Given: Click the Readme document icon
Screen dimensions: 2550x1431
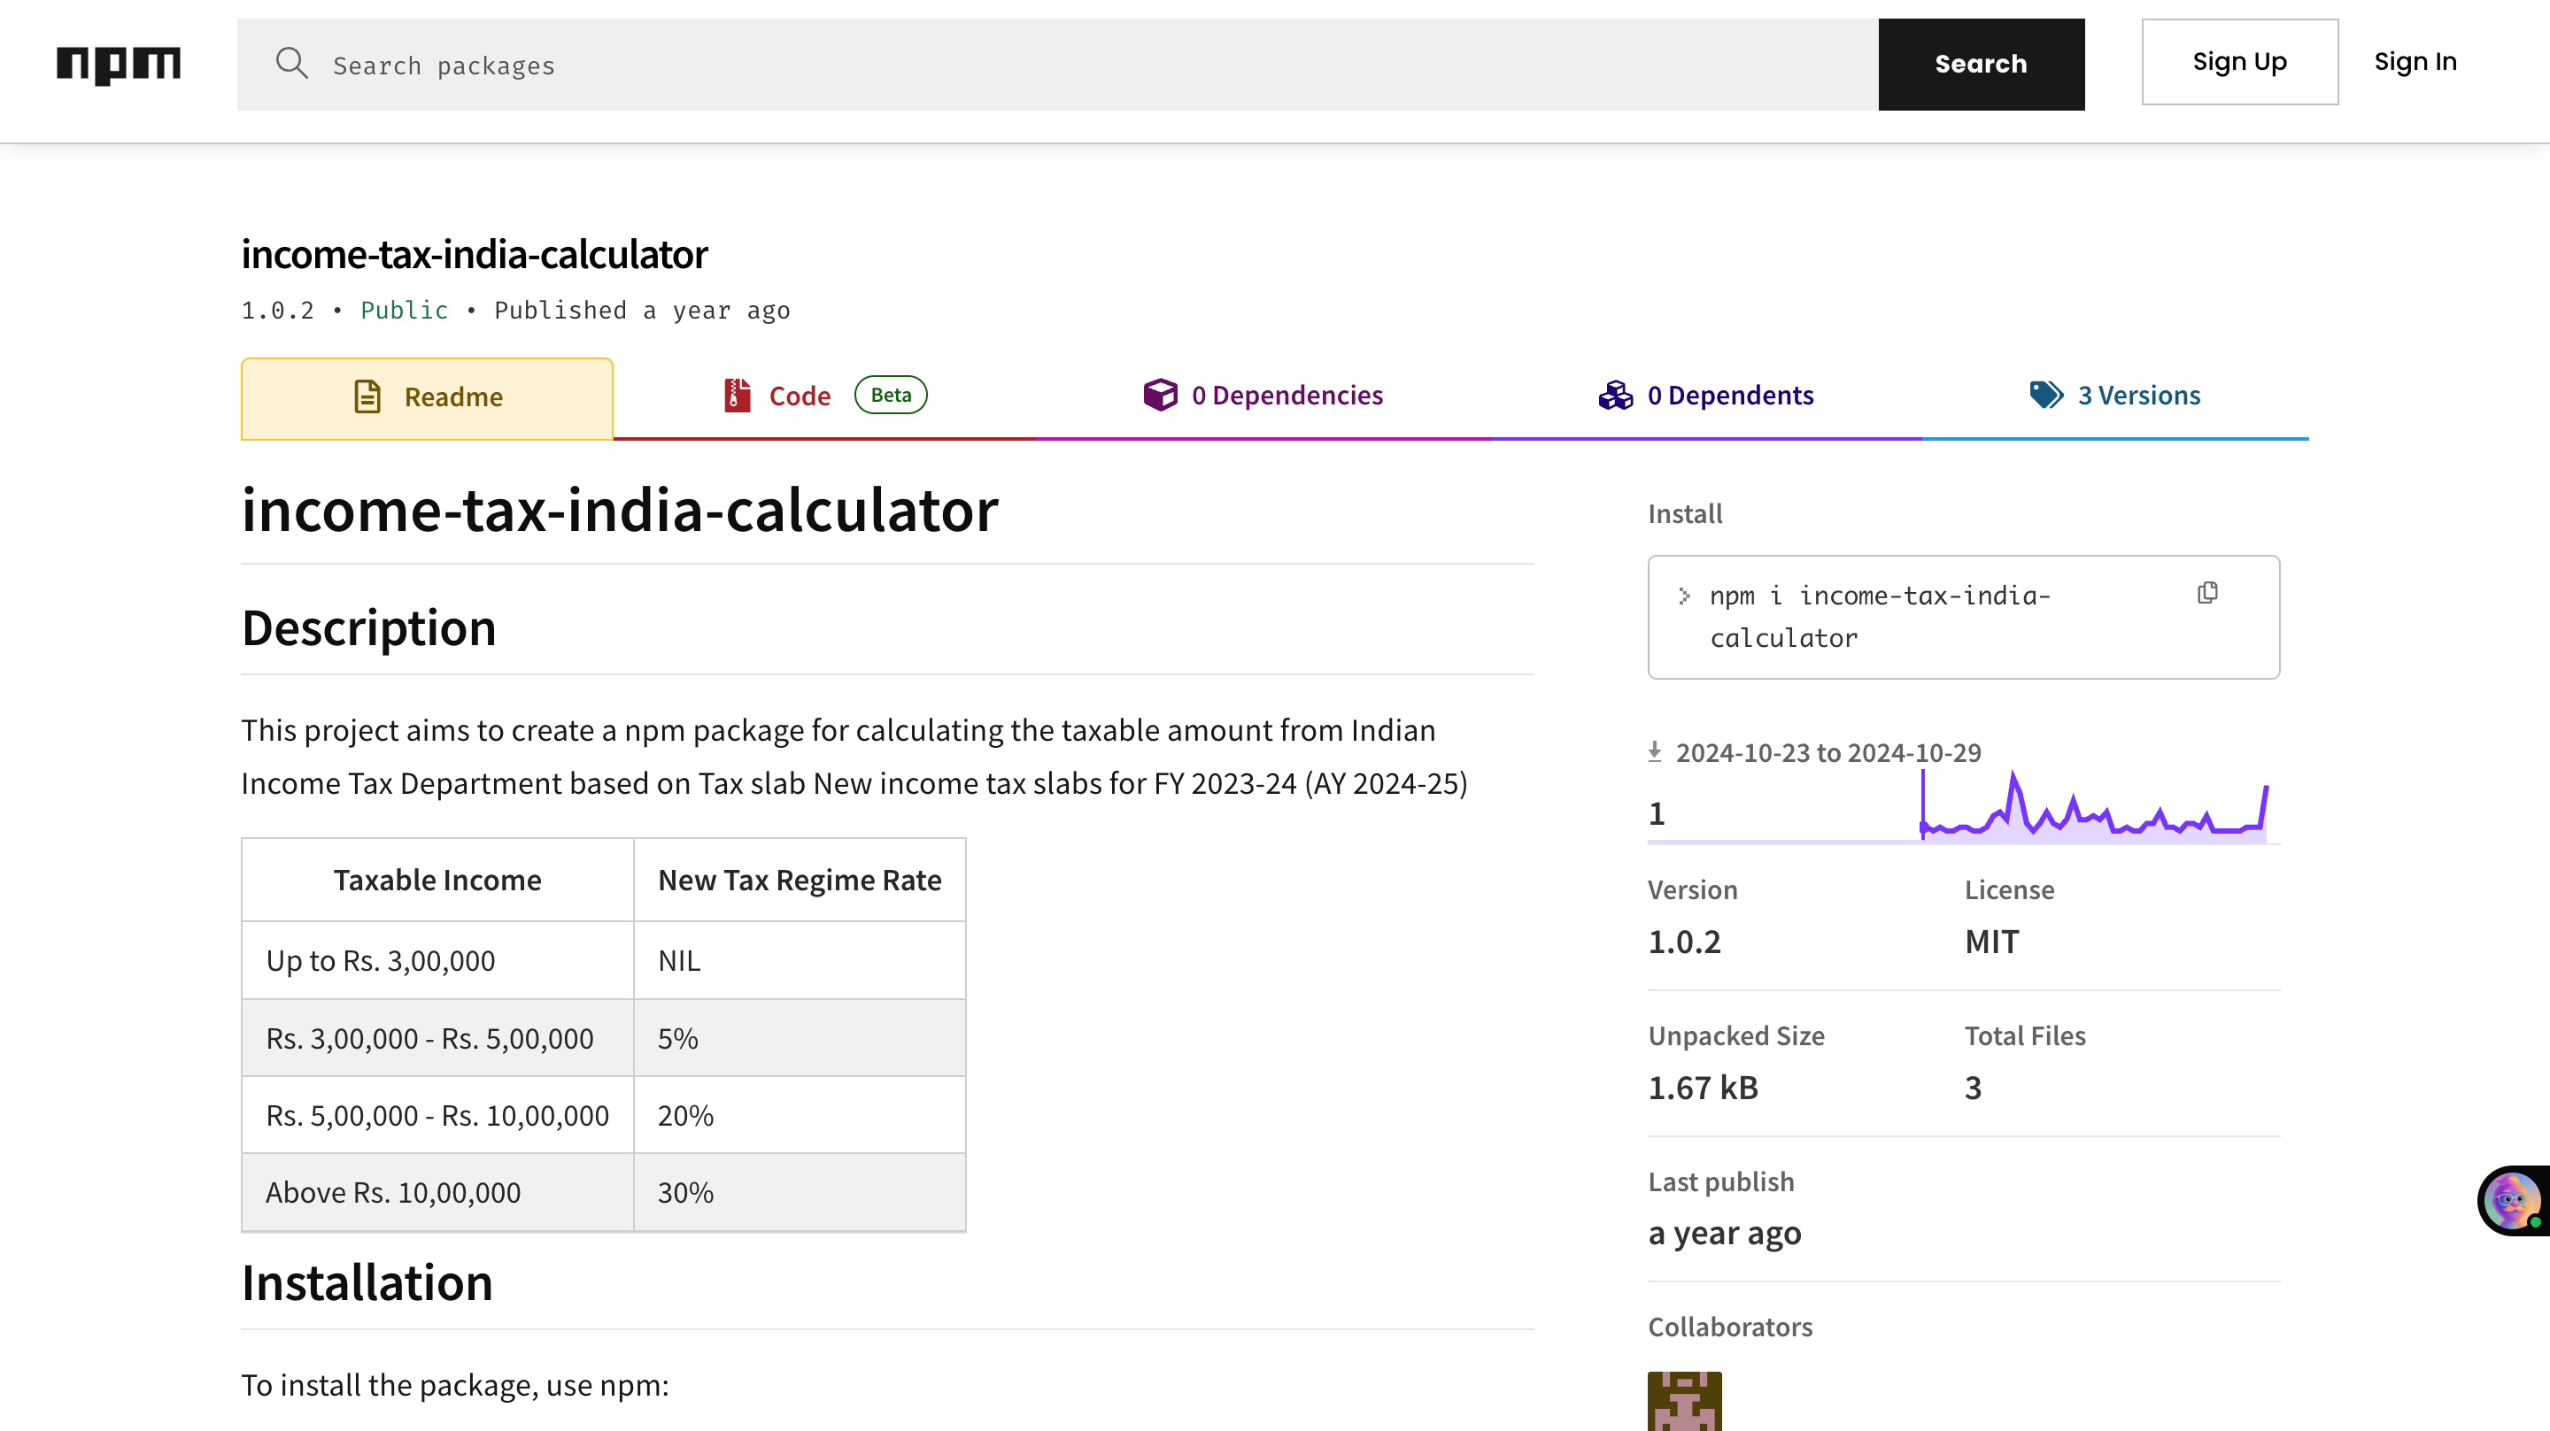Looking at the screenshot, I should click(x=367, y=396).
